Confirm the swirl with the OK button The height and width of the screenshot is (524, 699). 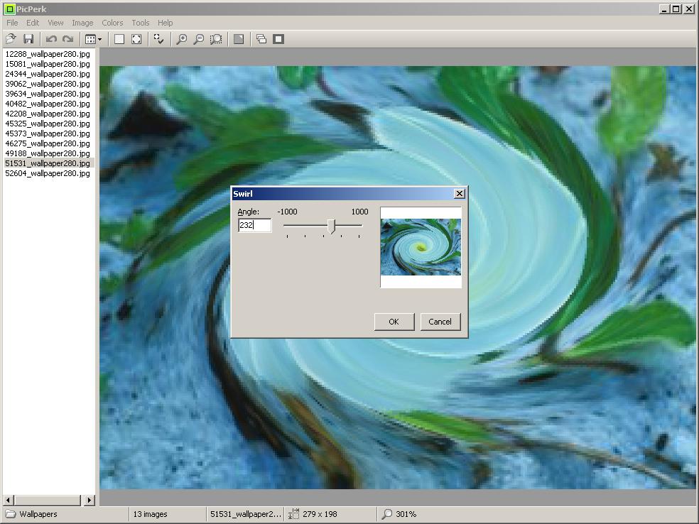coord(394,322)
